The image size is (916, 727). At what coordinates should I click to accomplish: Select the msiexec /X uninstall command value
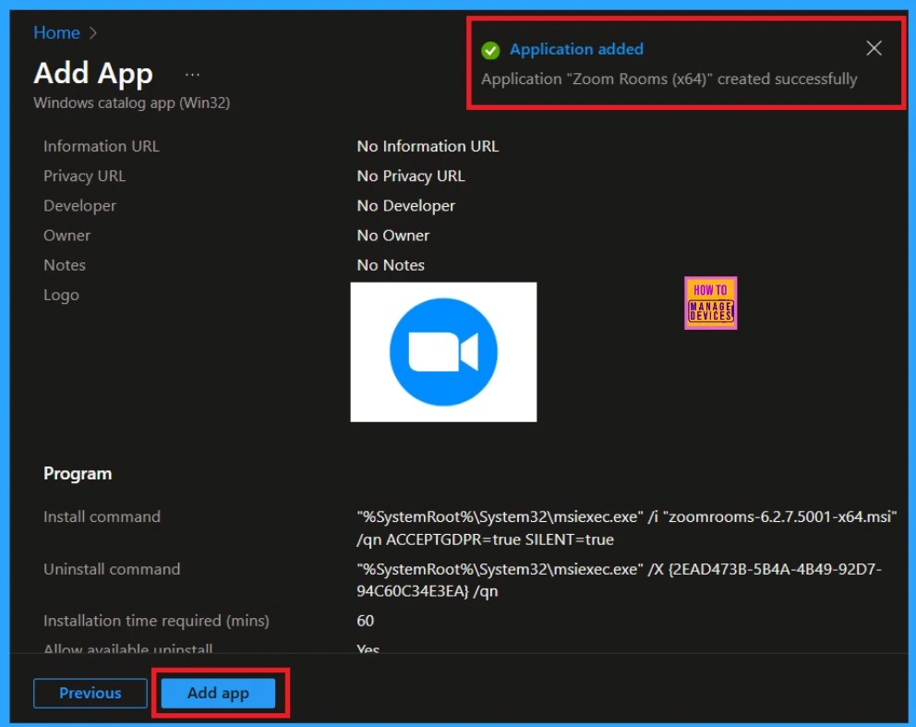619,580
